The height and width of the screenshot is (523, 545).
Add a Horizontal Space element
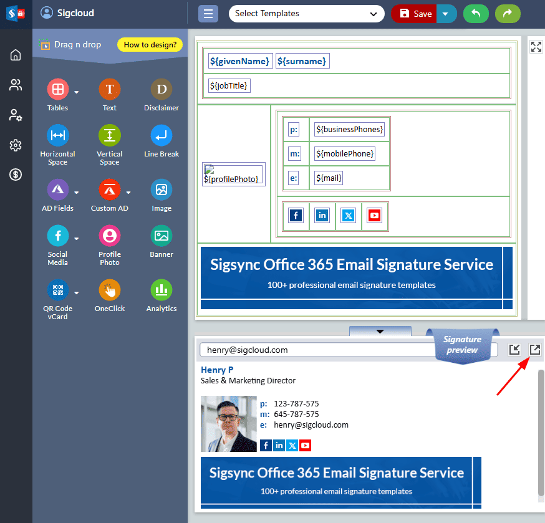[57, 136]
